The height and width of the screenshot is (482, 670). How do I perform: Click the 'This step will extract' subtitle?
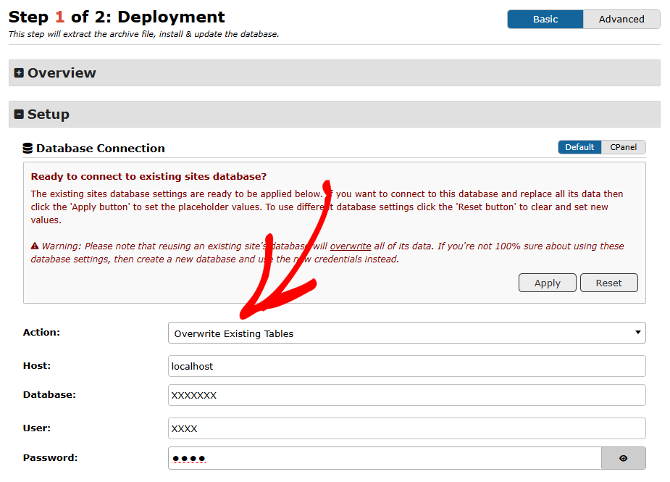pos(143,34)
